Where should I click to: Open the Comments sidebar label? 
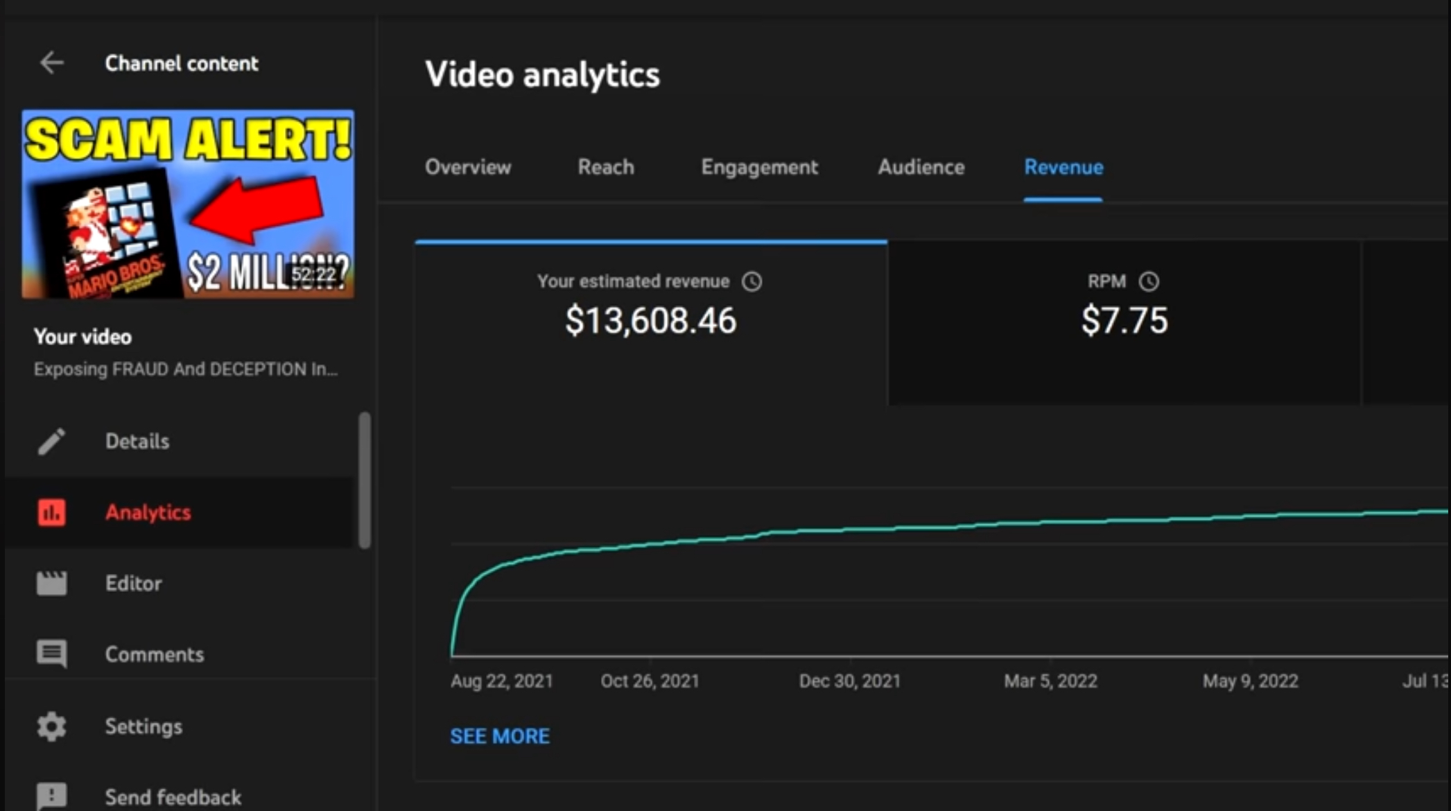coord(155,654)
